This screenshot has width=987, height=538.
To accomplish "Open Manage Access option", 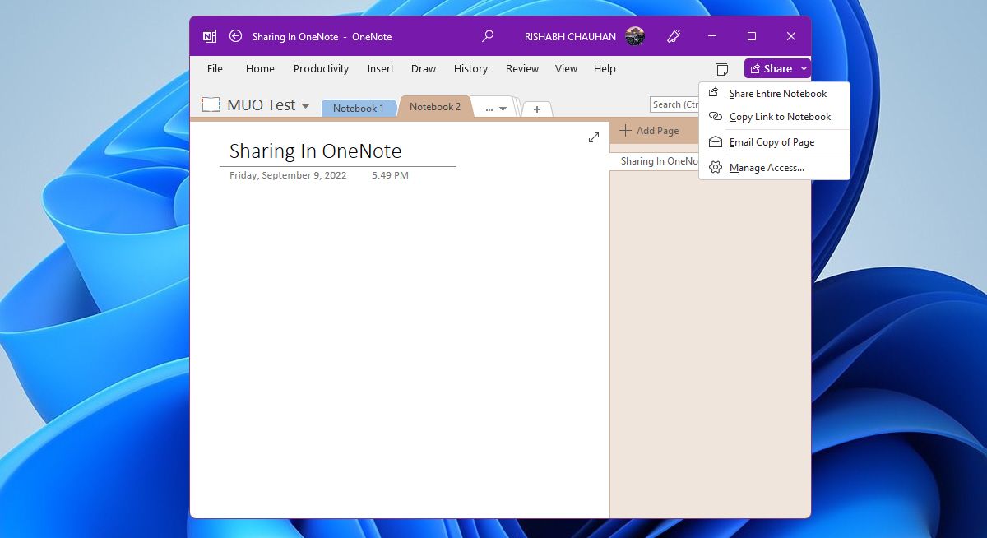I will pyautogui.click(x=774, y=168).
